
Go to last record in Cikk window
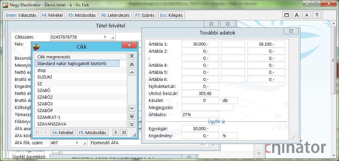(x=124, y=132)
